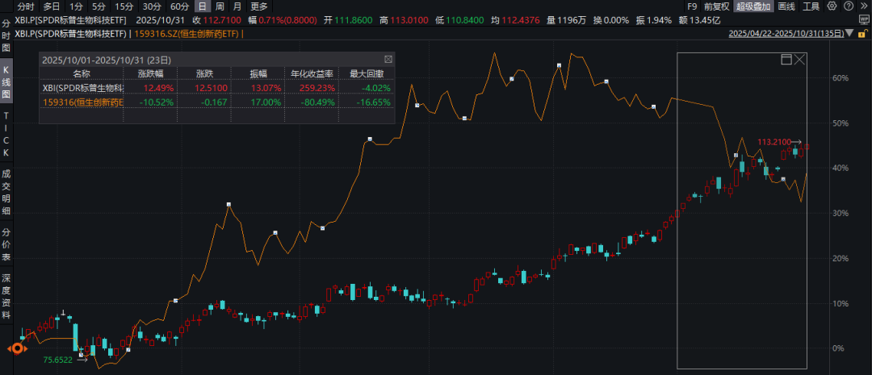This screenshot has height=375, width=872.
Task: Open the 成交明细 side tab
Action: pos(6,194)
